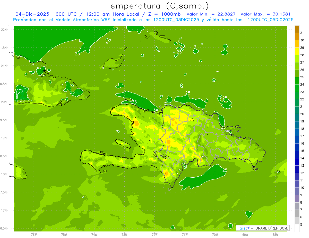Pick the colorbar swatch between 24 and 25
Image resolution: width=309 pixels, height=238 pixels.
(x=297, y=81)
